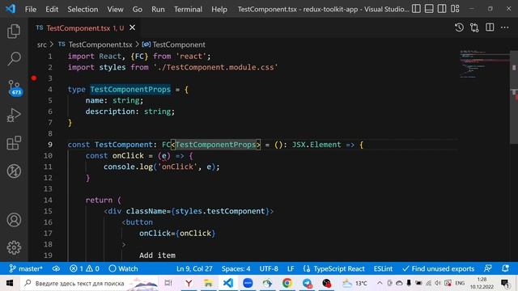
Task: Split the editor to the right
Action: pos(490,27)
